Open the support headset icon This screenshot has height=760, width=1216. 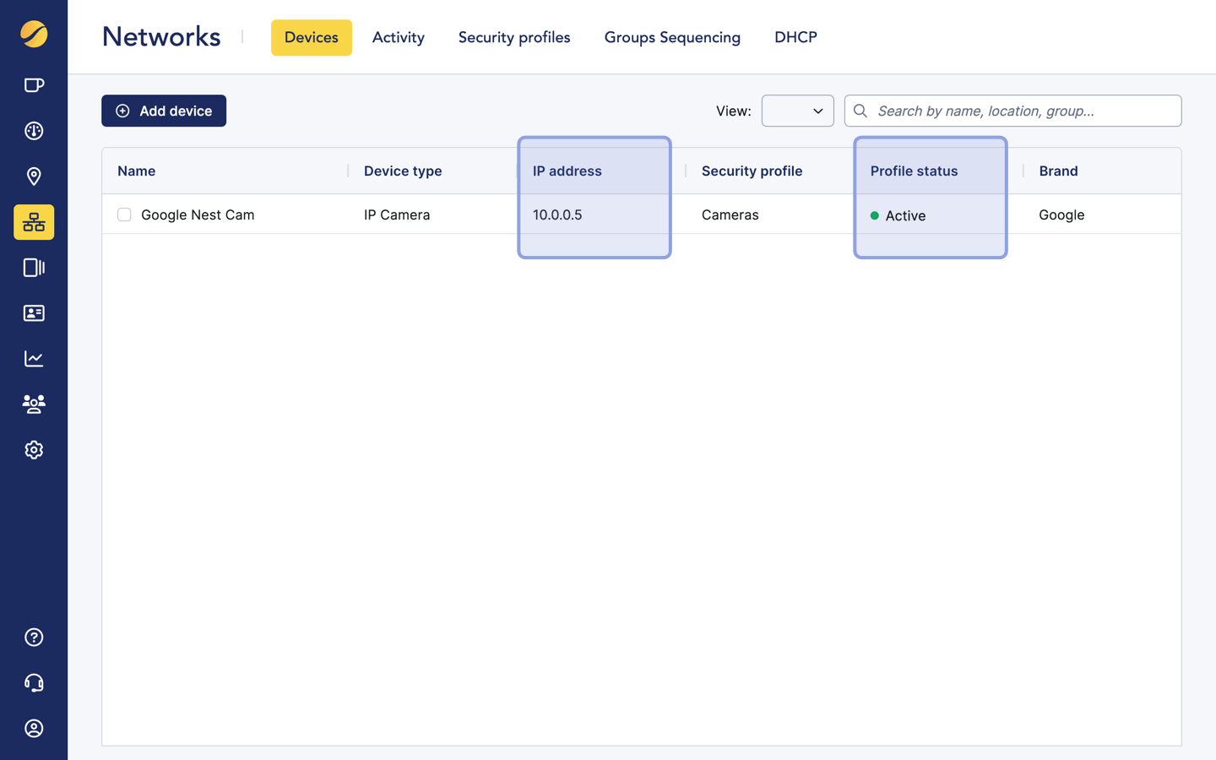(x=34, y=683)
